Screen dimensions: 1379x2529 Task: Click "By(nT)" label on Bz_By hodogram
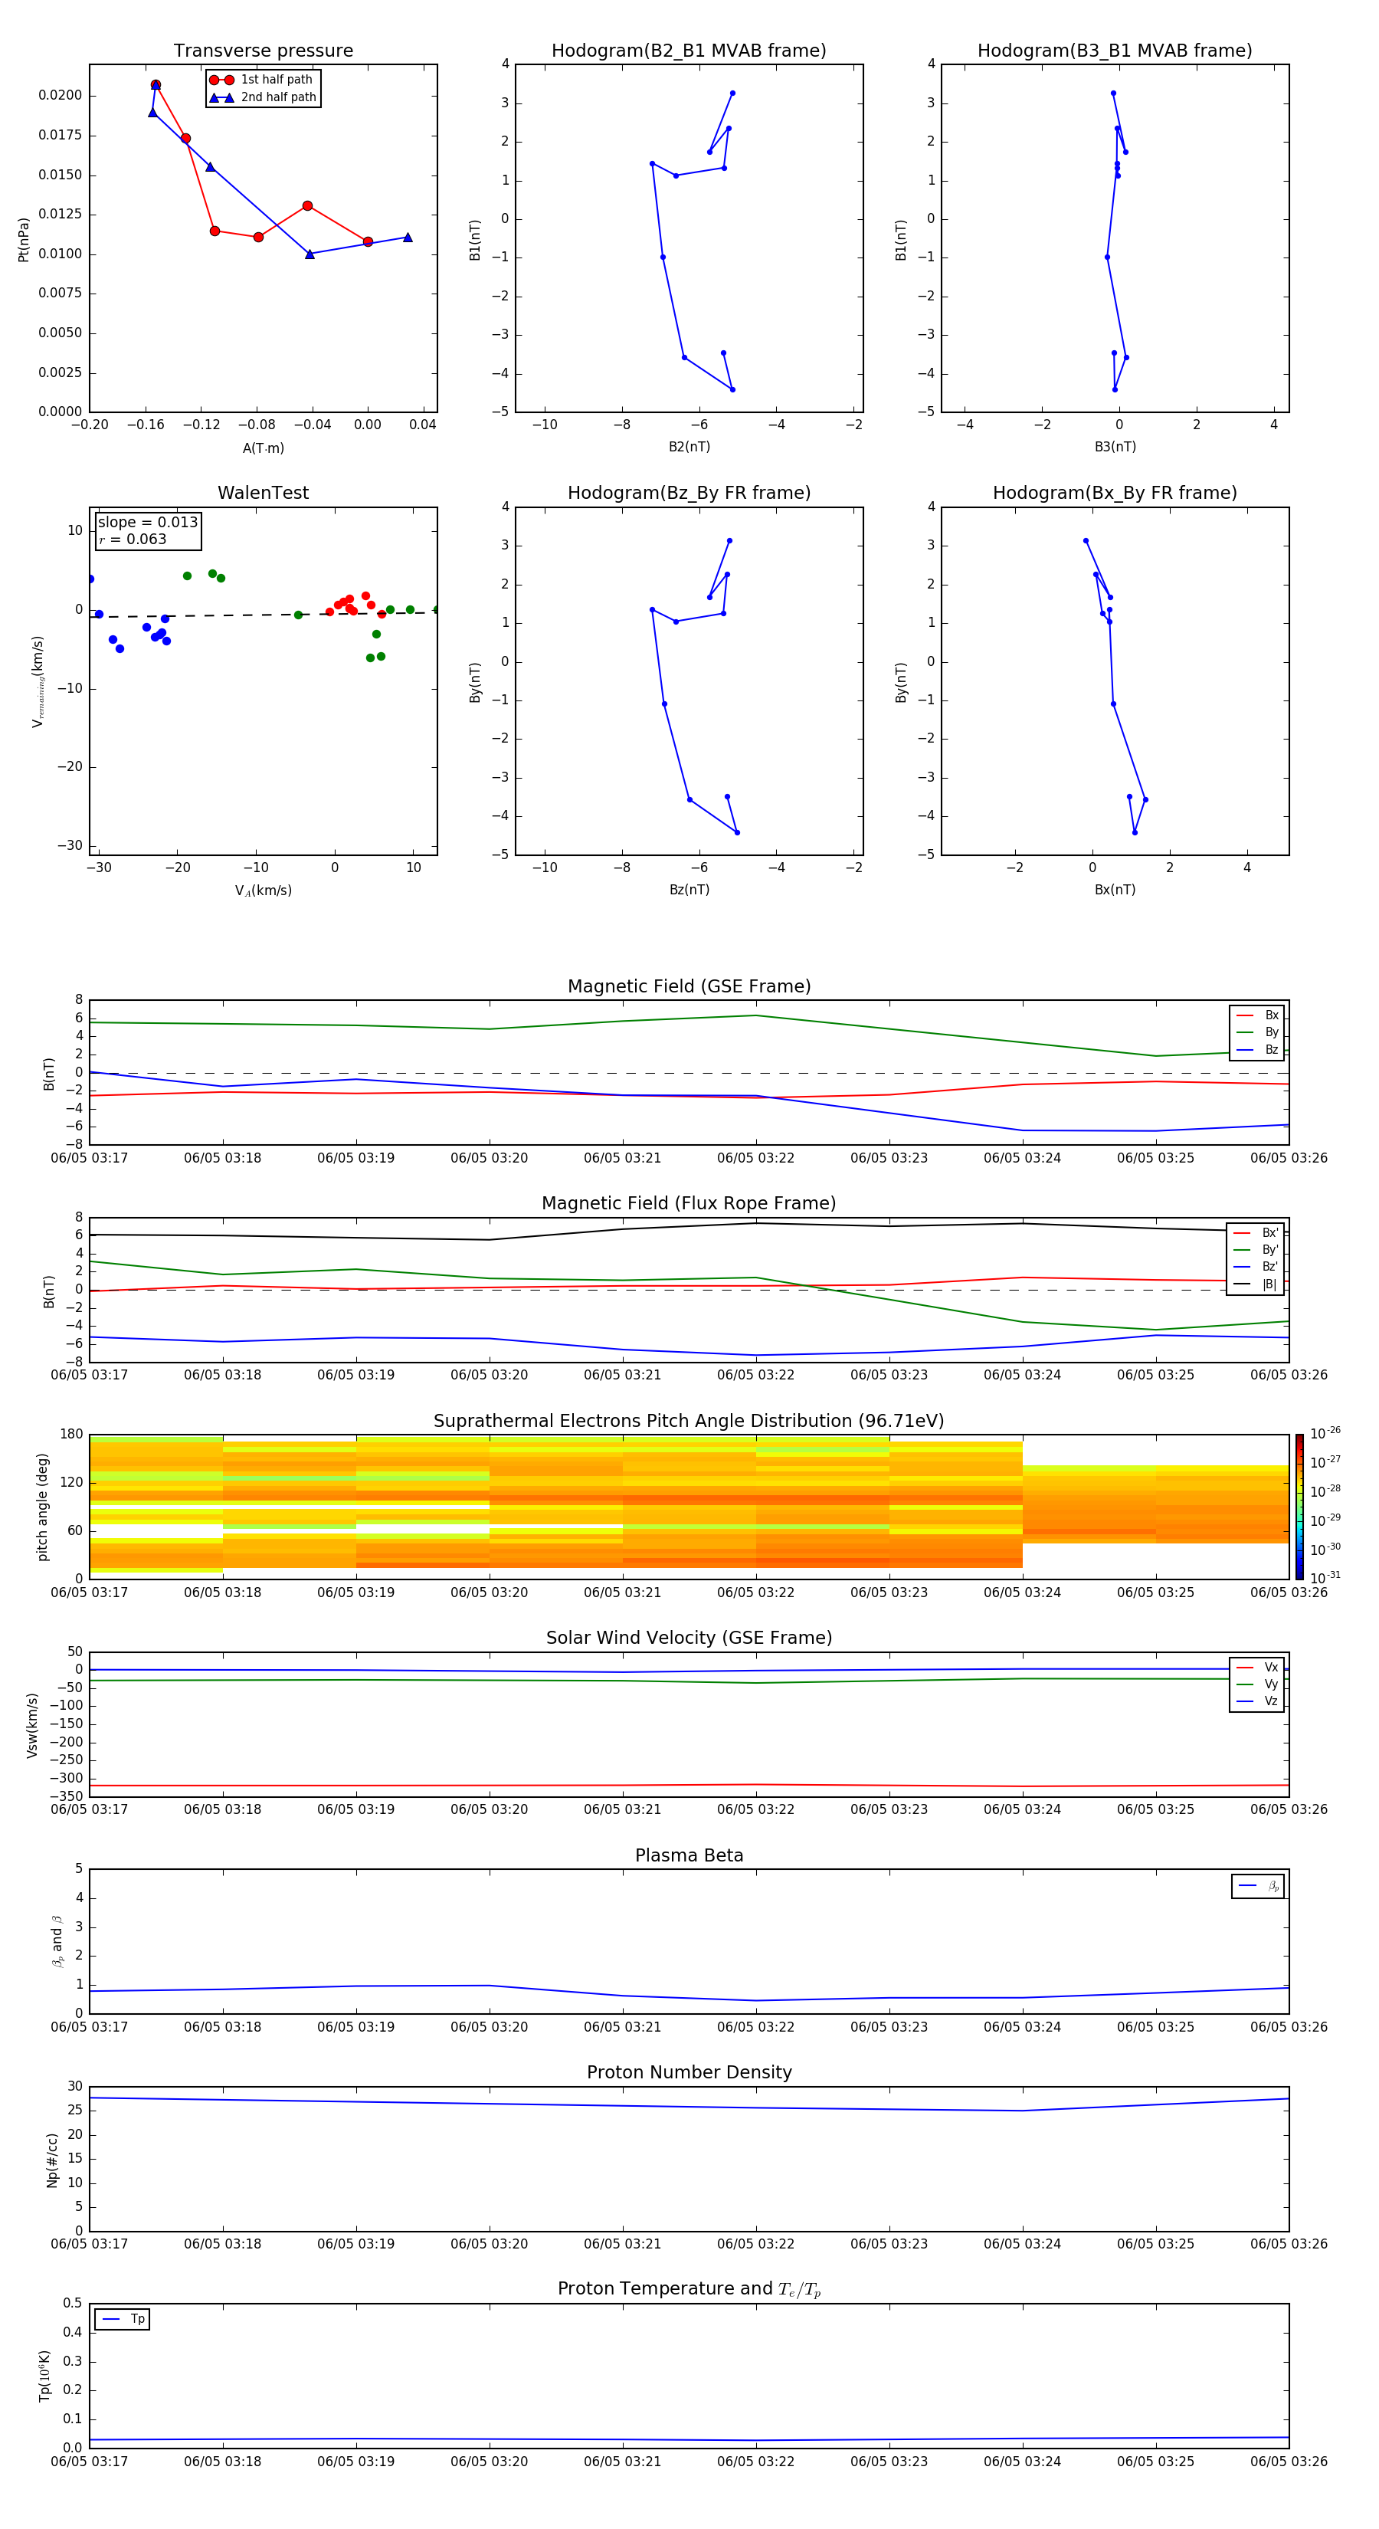pos(475,681)
